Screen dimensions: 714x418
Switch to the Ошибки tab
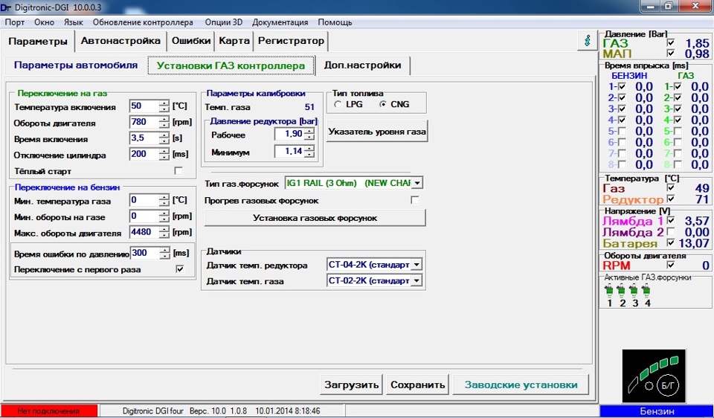point(191,40)
